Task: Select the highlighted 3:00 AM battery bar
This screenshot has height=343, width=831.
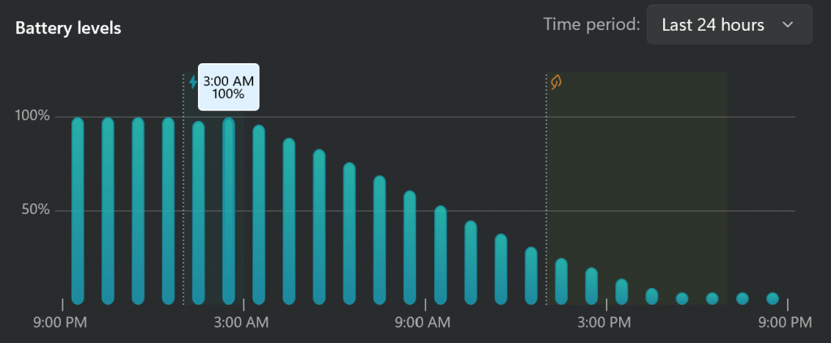Action: 228,211
